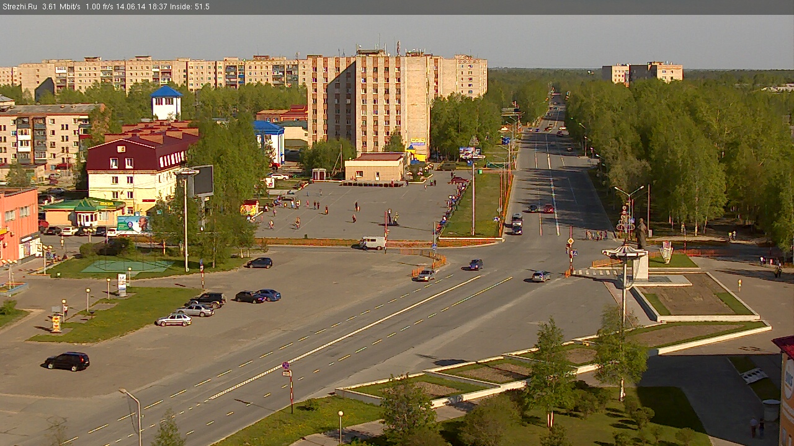Select the 3.61 Mbit/s bitrate value
Viewport: 794px width, 446px height.
pos(61,7)
